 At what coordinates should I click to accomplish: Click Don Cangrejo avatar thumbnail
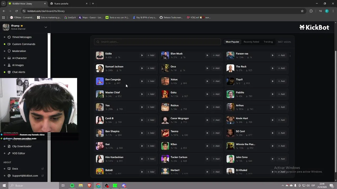tap(100, 81)
